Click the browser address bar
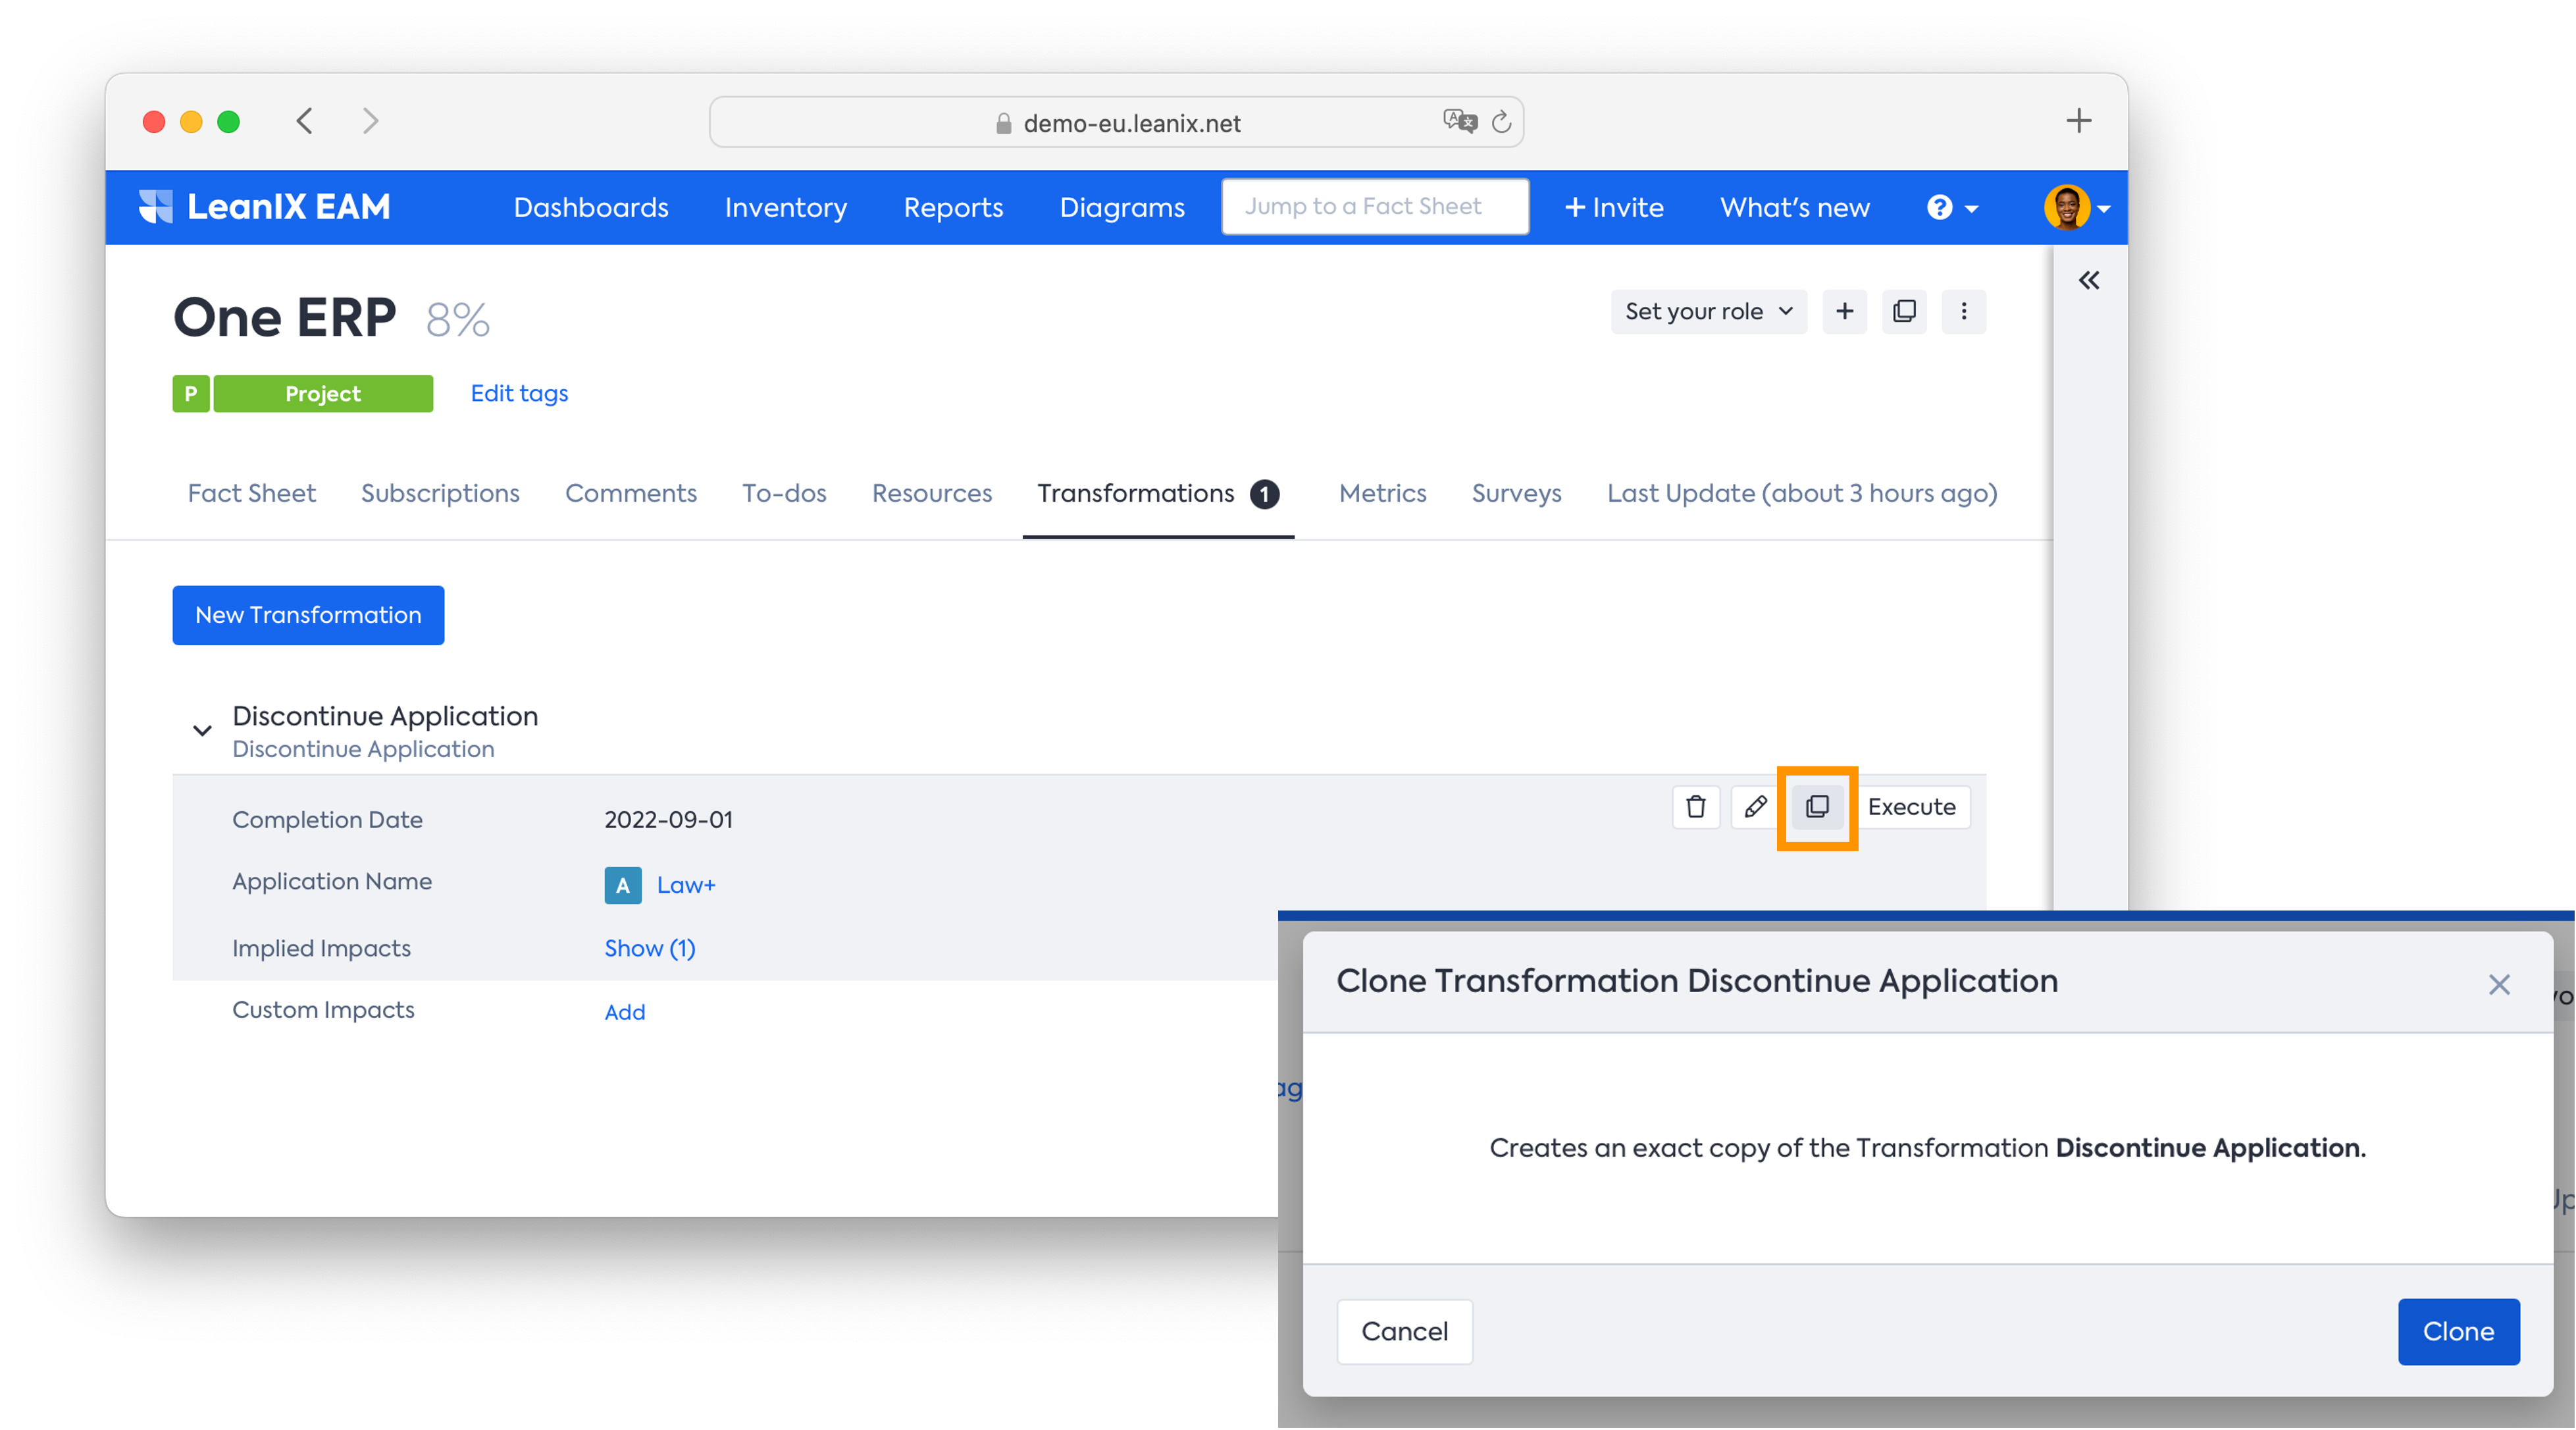The width and height of the screenshot is (2576, 1430). 1116,122
